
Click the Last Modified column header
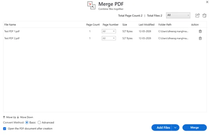pyautogui.click(x=146, y=25)
